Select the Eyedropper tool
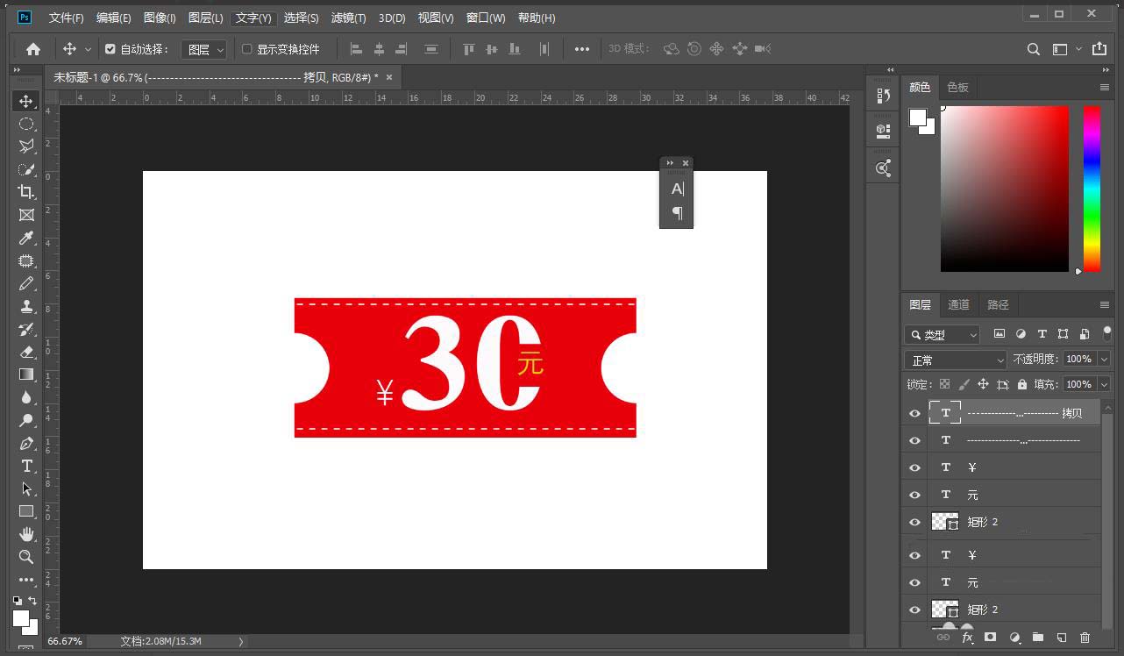This screenshot has height=656, width=1124. point(26,239)
